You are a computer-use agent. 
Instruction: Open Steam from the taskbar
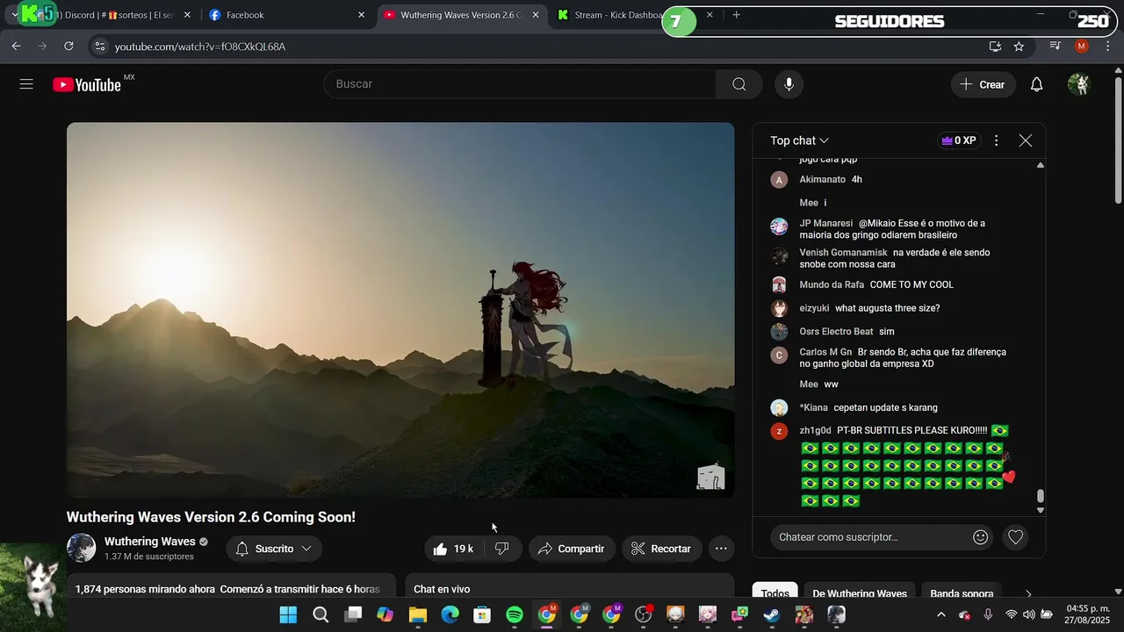point(771,614)
